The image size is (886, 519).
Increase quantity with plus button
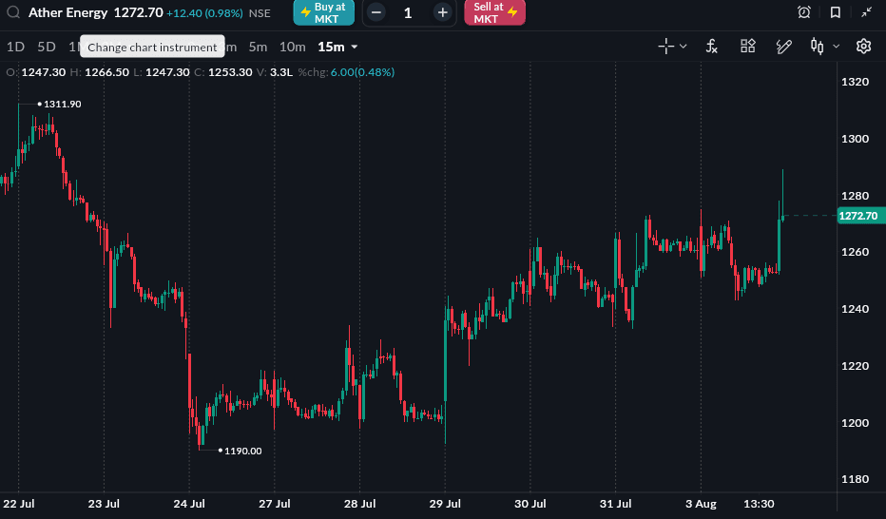click(442, 12)
